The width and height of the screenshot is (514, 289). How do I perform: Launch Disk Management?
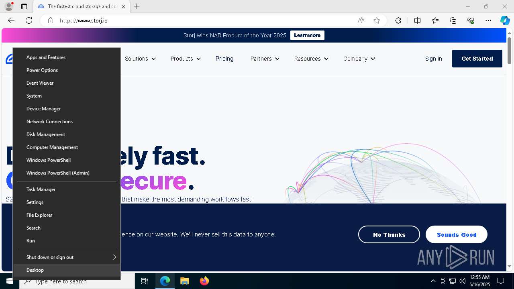point(67,134)
